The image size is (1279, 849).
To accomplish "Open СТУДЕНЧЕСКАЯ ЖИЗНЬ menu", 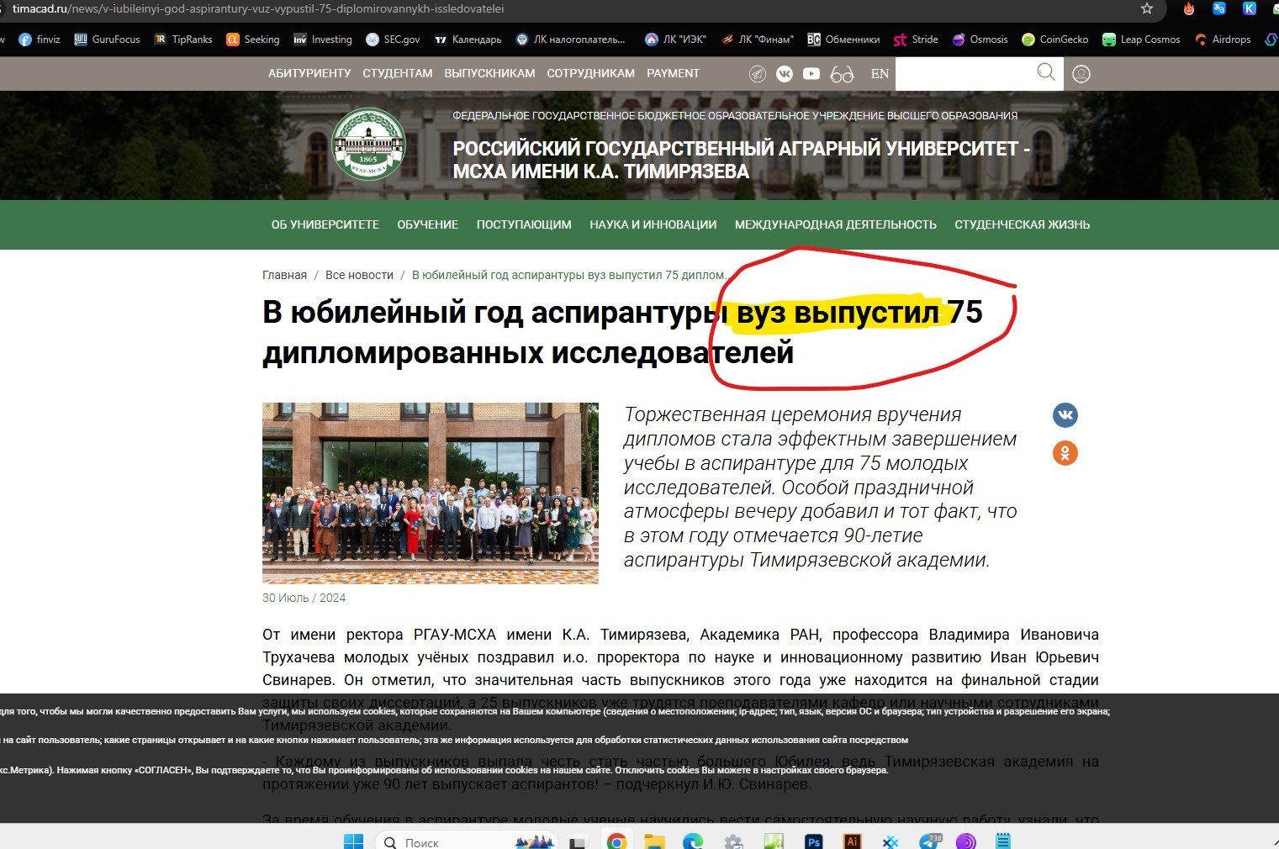I will tap(1022, 224).
